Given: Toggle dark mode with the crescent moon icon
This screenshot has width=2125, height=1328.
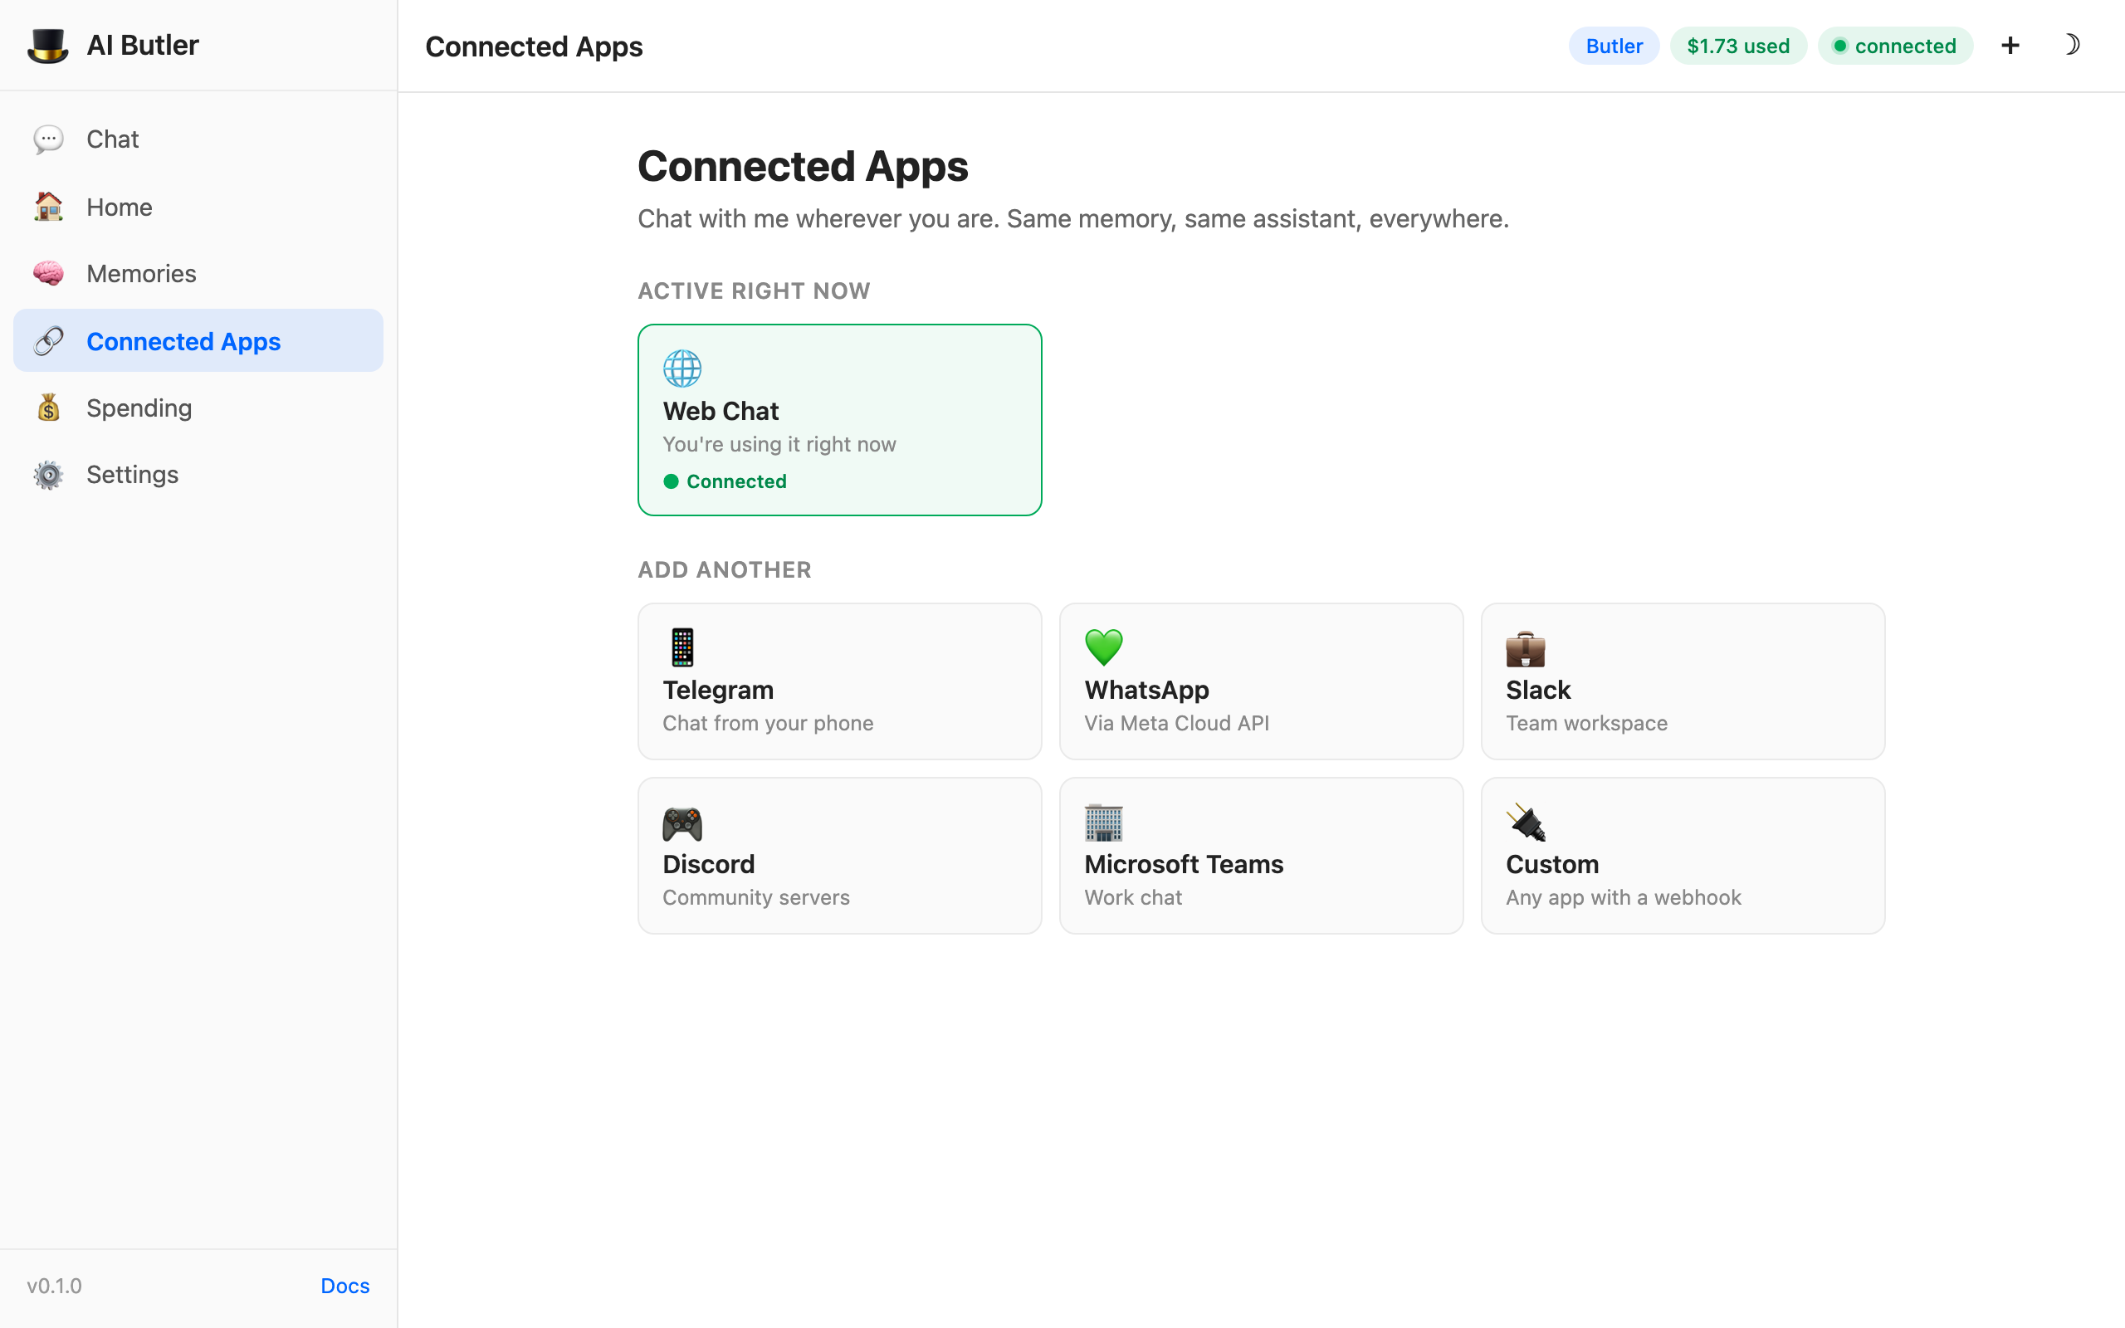Looking at the screenshot, I should [x=2074, y=45].
